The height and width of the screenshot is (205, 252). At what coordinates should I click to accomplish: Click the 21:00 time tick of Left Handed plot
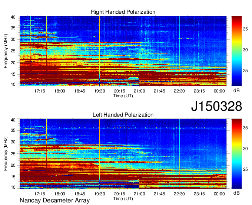coord(139,194)
